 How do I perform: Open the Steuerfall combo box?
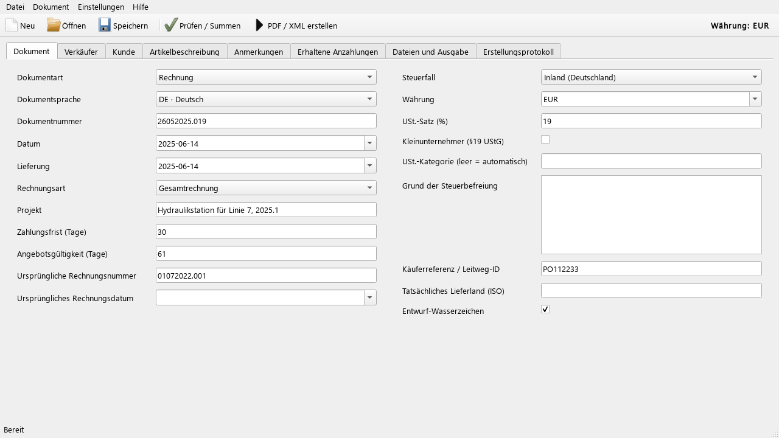(x=651, y=77)
